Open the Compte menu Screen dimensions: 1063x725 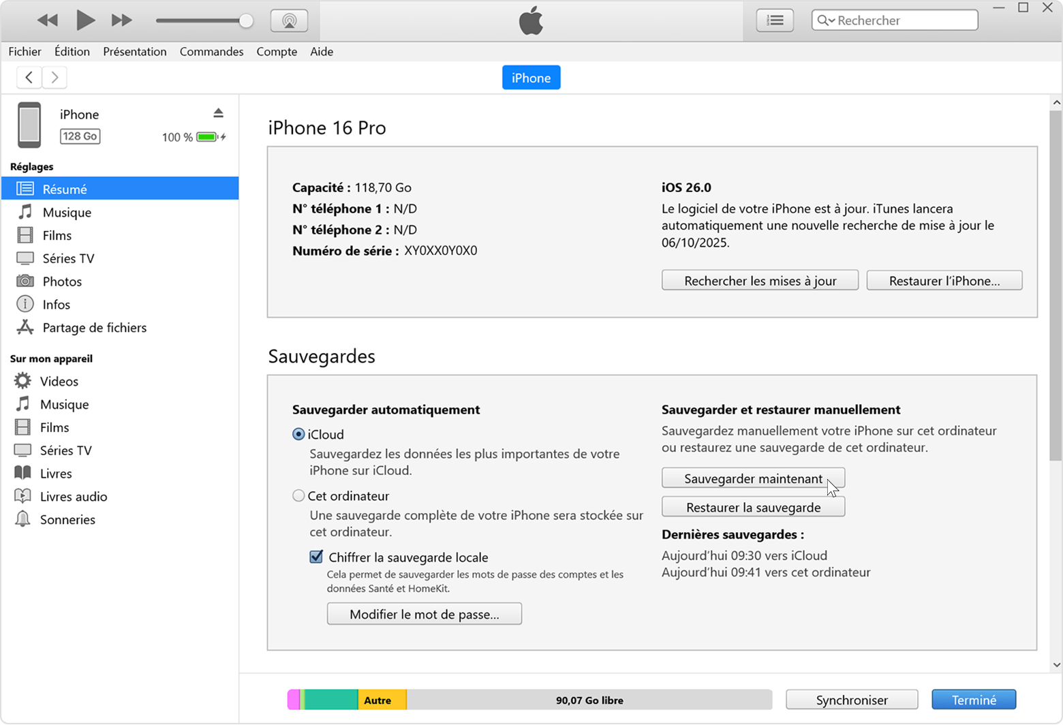click(277, 51)
